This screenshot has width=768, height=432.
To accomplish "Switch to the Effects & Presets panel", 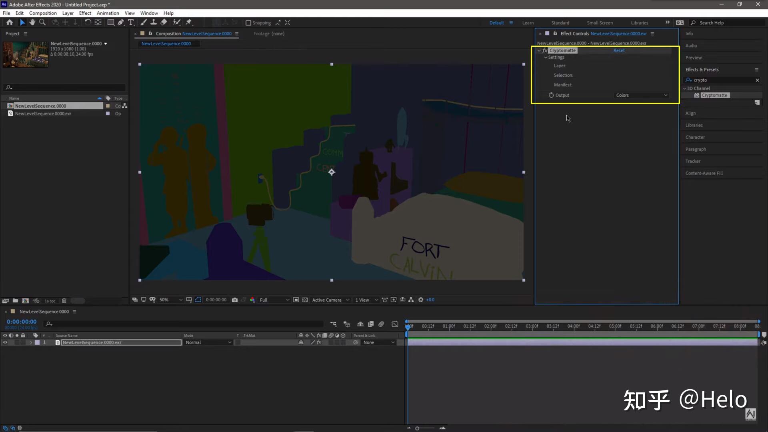I will [x=702, y=70].
